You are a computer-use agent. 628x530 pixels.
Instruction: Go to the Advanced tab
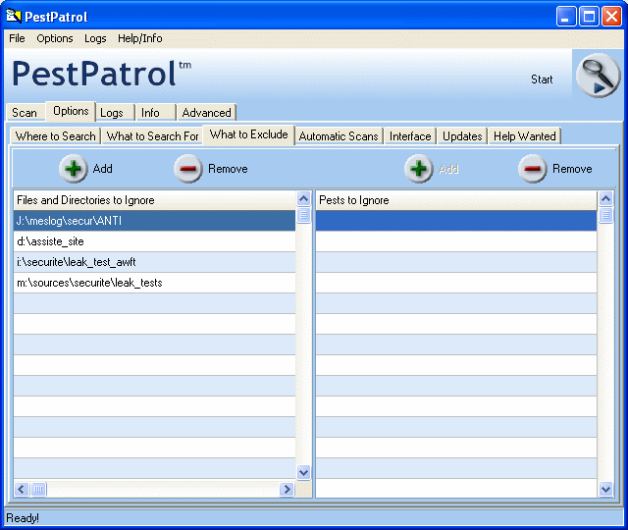click(x=207, y=113)
